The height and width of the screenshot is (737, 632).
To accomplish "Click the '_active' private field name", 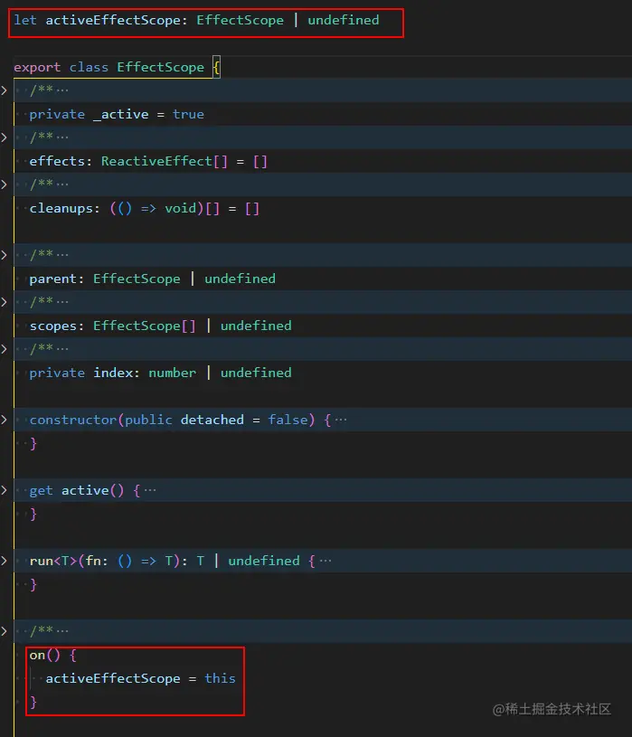I will pyautogui.click(x=121, y=114).
